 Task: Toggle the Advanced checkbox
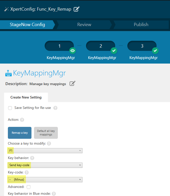pyautogui.click(x=29, y=187)
